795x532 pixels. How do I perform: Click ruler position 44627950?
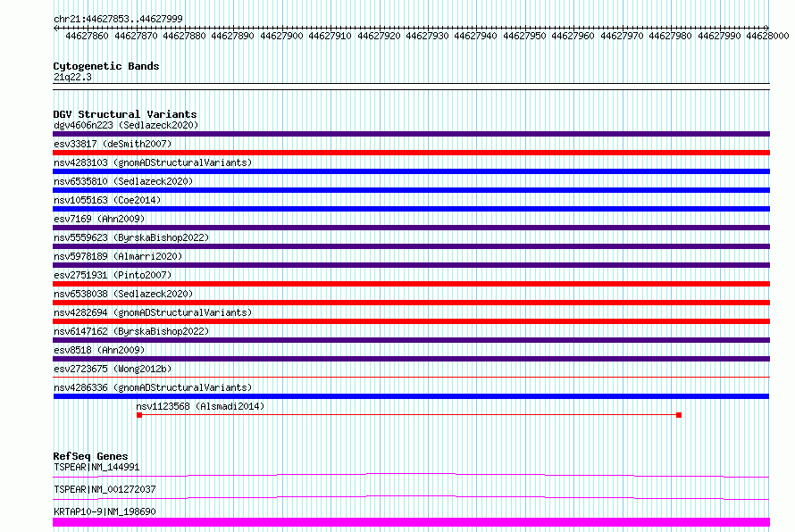point(524,36)
